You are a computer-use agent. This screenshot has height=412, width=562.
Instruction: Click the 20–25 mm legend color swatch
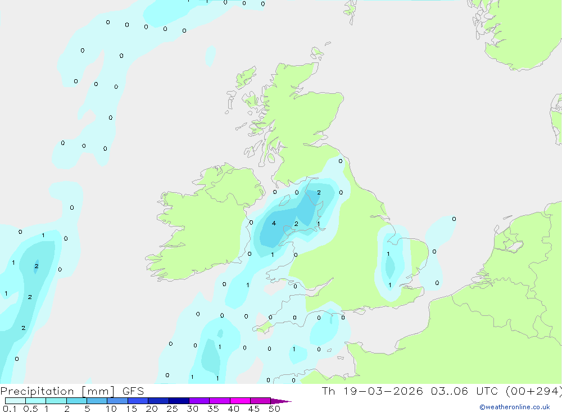[x=158, y=401]
